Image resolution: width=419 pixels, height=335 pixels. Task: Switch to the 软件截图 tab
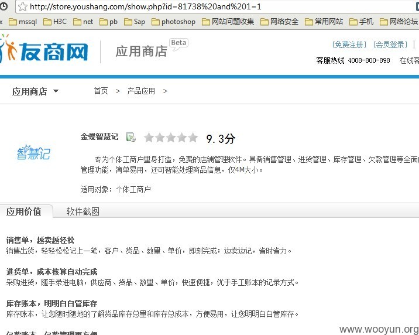tap(83, 211)
